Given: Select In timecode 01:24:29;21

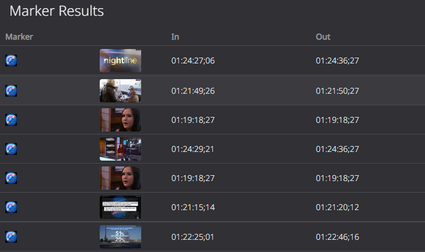Looking at the screenshot, I should click(193, 149).
